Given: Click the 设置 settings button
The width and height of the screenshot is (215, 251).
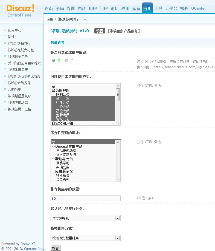Looking at the screenshot, I should click(x=100, y=31).
